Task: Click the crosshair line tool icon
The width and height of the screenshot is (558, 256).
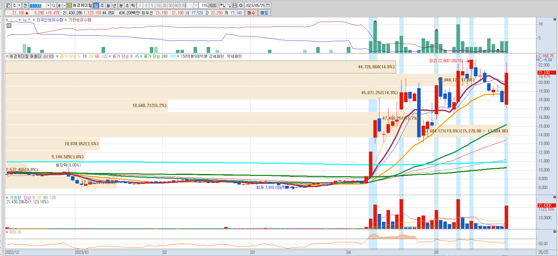Action: click(229, 5)
